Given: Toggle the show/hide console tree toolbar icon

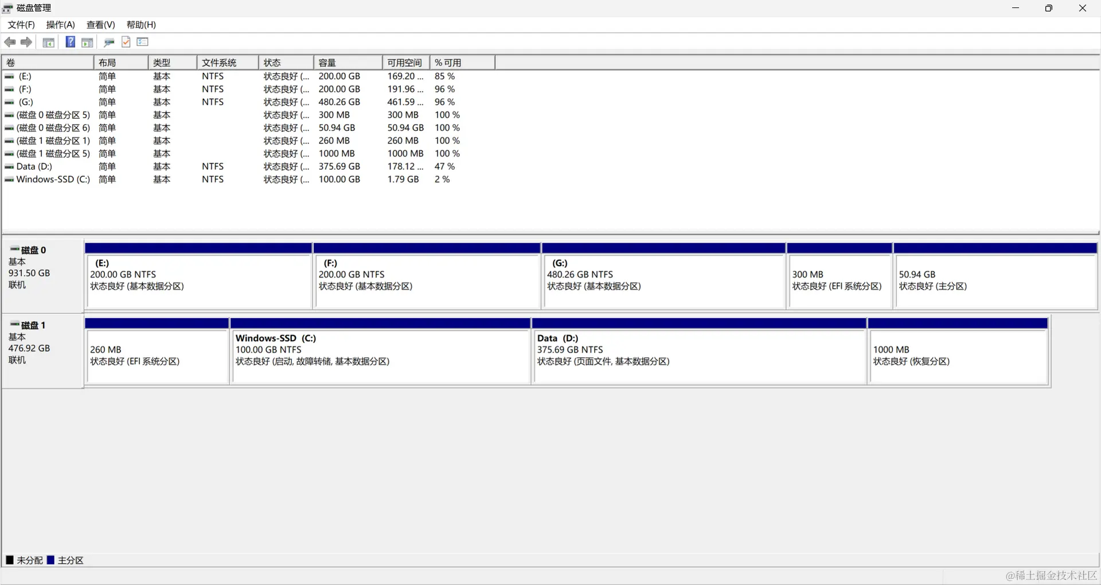Looking at the screenshot, I should tap(49, 42).
